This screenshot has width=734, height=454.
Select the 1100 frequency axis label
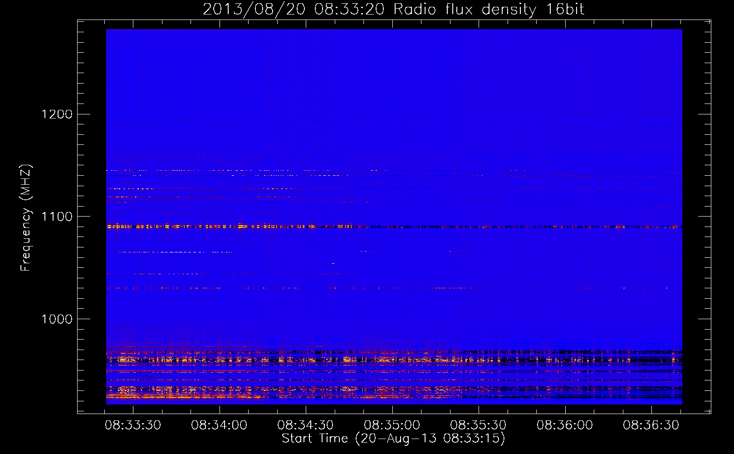pos(57,217)
